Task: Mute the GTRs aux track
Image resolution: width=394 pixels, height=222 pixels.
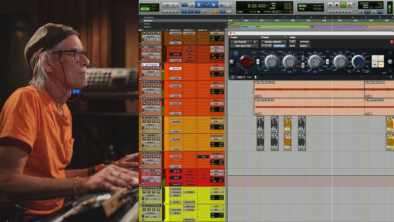Action: coord(159,174)
